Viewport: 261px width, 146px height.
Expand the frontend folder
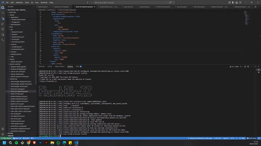tap(13, 52)
